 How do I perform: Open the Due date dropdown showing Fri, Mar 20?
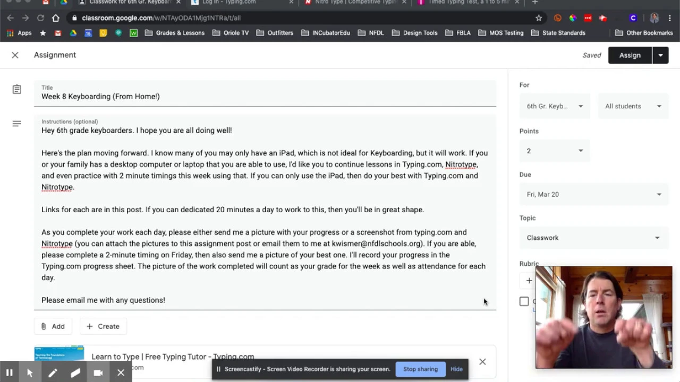click(x=594, y=194)
